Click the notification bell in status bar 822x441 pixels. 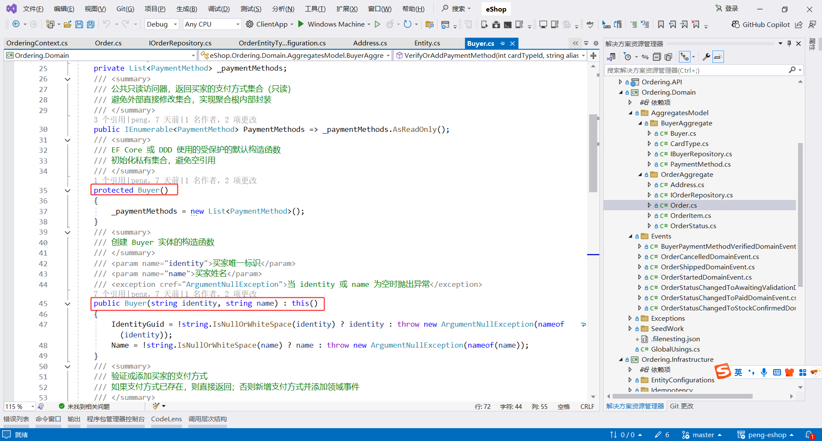(x=809, y=435)
